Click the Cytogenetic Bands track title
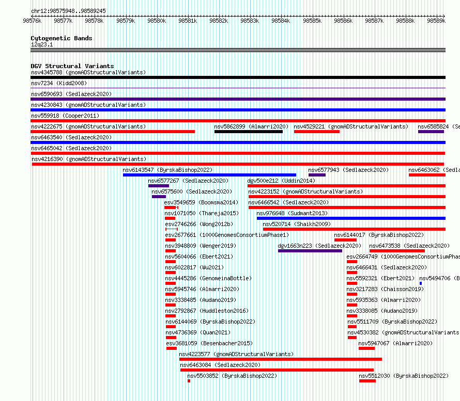Image resolution: width=460 pixels, height=401 pixels. pos(62,38)
